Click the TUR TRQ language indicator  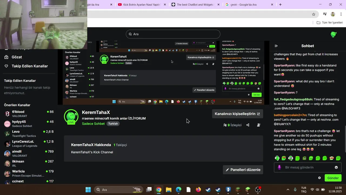(x=304, y=190)
